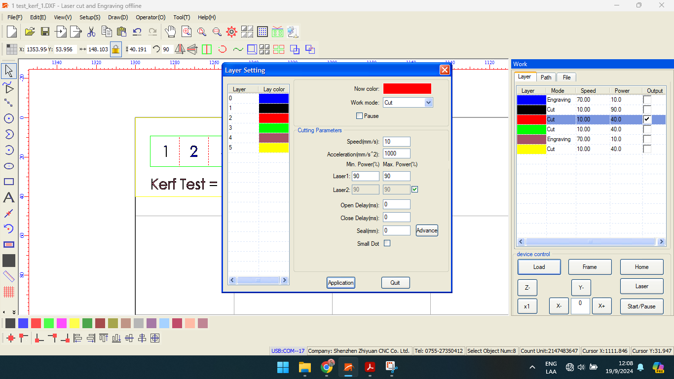This screenshot has width=674, height=379.
Task: Click the Open folder icon in toolbar
Action: [x=30, y=32]
